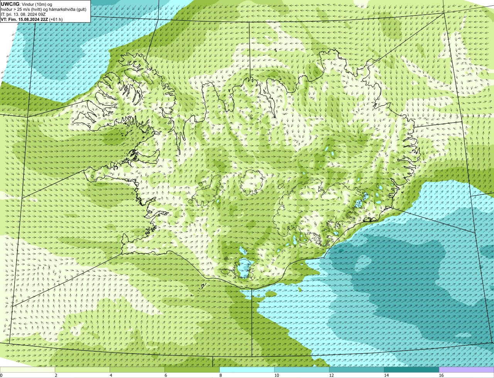Pick the 10–12 m/s legend color segment
Screen dimensions: 494x378
click(x=302, y=370)
